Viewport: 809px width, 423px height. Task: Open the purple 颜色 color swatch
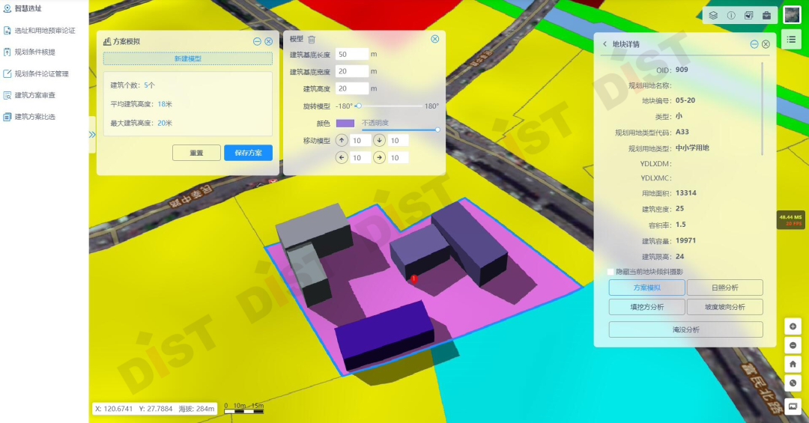(x=345, y=123)
